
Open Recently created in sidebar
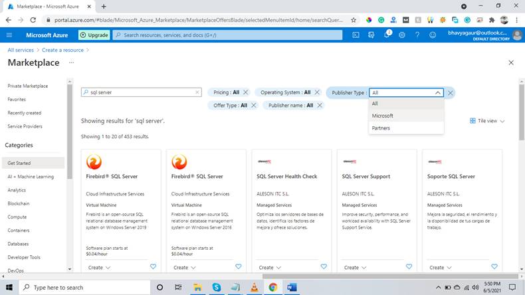[25, 113]
